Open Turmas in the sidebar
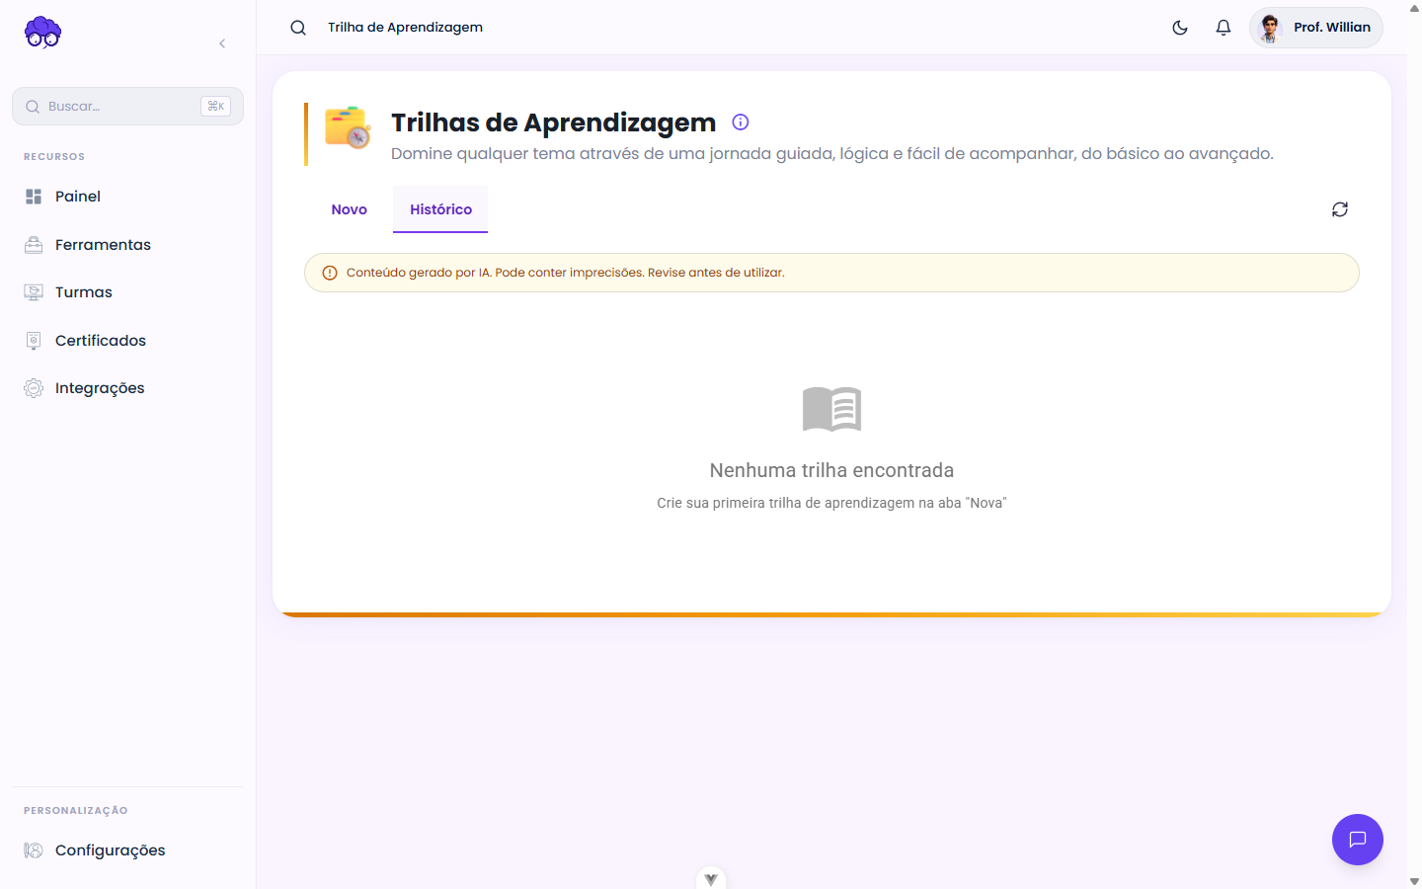The width and height of the screenshot is (1422, 889). (127, 292)
